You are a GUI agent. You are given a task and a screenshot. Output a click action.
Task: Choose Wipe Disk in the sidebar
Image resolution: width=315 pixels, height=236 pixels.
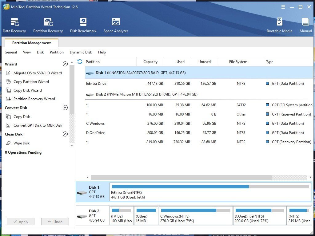22,143
